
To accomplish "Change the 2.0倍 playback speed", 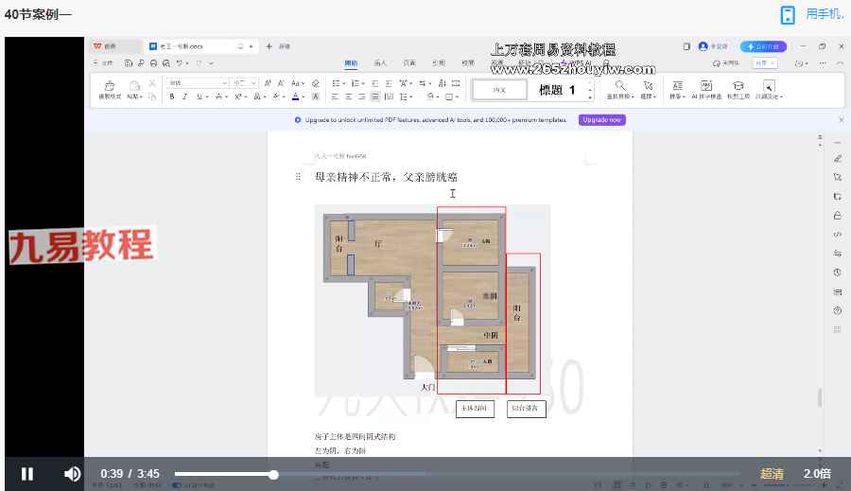I will [818, 474].
